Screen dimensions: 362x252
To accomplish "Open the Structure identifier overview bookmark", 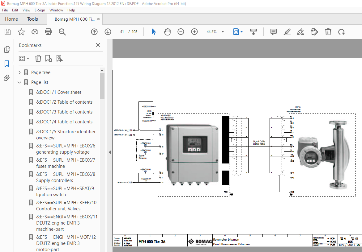I will [x=66, y=135].
